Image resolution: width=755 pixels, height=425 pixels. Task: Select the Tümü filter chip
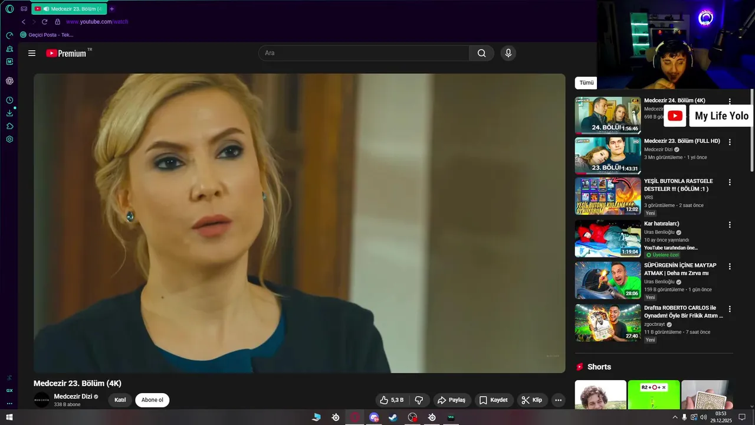(x=586, y=83)
